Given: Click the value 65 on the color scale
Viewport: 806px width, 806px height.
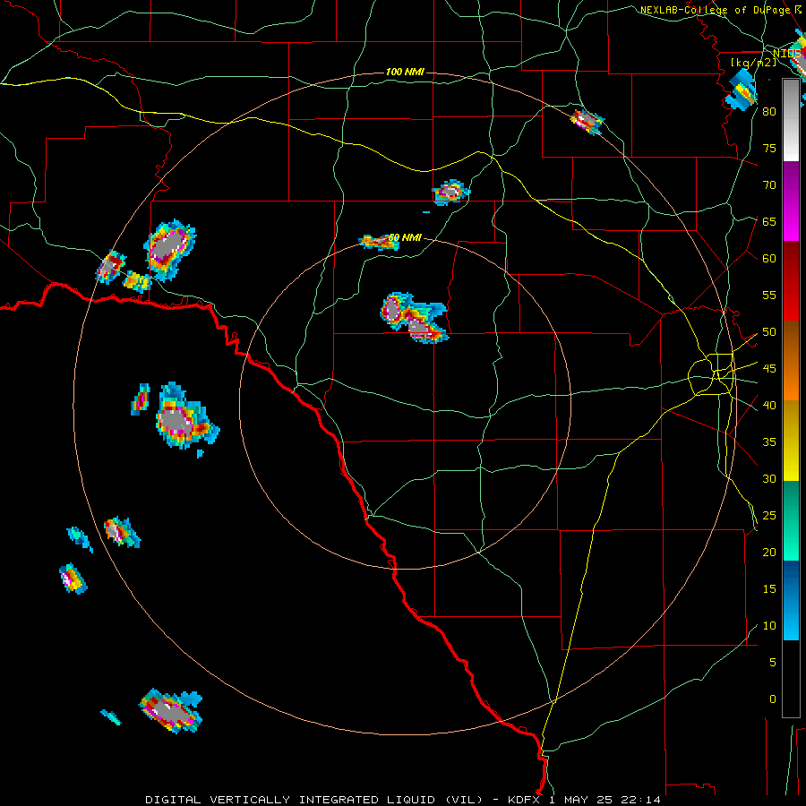Looking at the screenshot, I should (769, 221).
